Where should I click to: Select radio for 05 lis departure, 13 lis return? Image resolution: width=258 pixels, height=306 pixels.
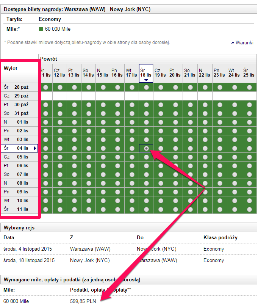coord(74,157)
